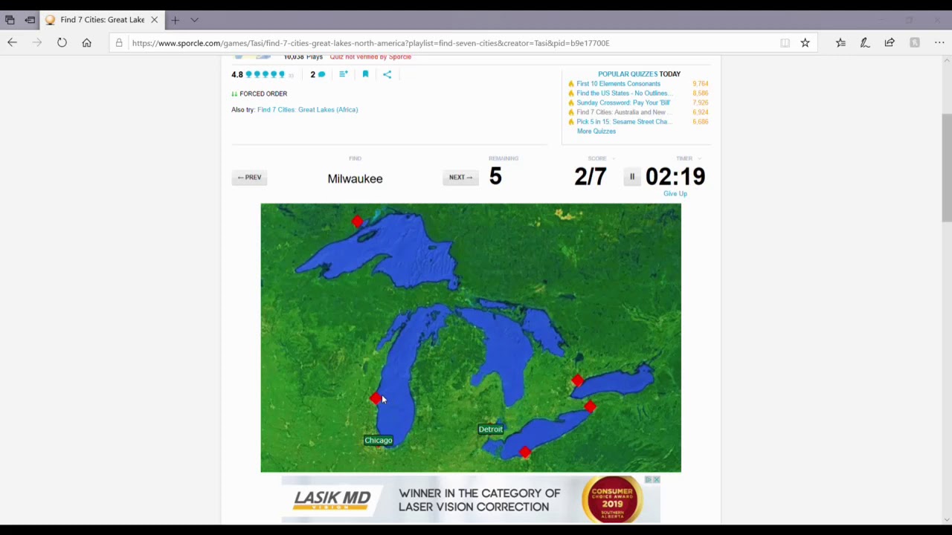Click the site lock icon in address bar

(119, 43)
